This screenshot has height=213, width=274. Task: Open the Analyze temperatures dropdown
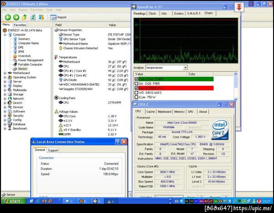(185, 68)
